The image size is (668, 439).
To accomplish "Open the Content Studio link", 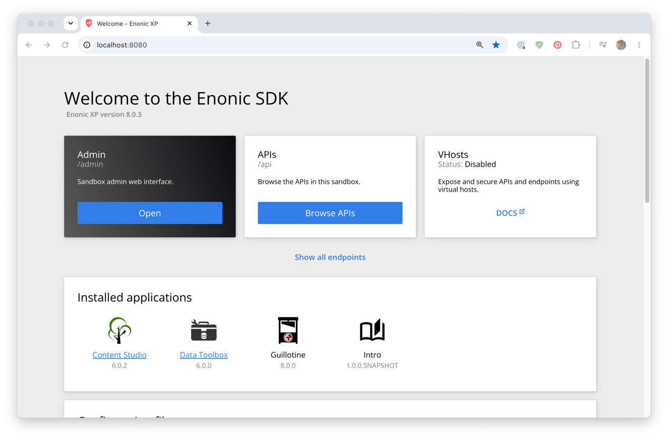I will (119, 355).
